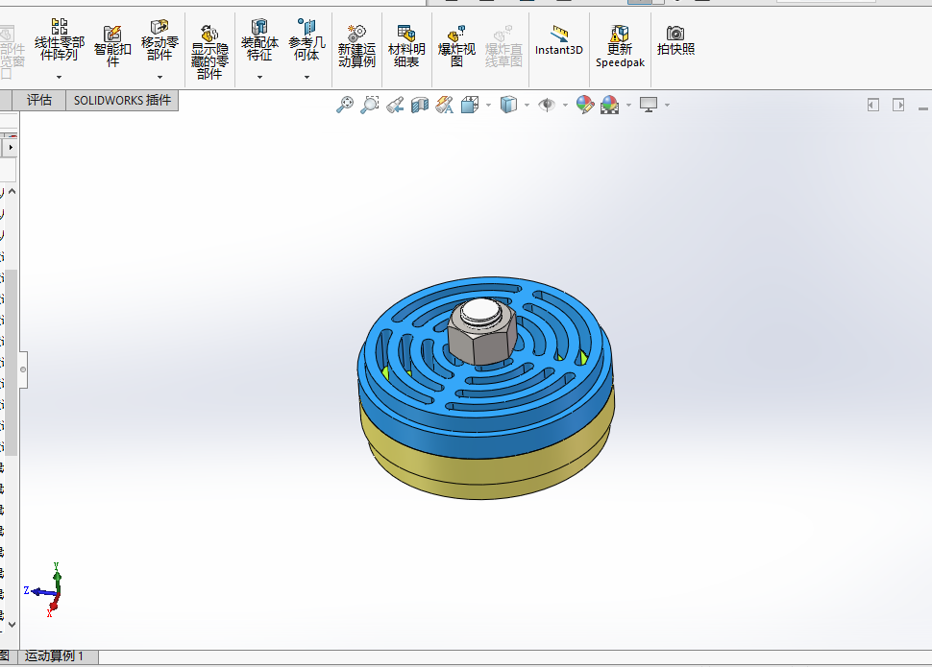Expand the 参考几何体 dropdown arrow
This screenshot has height=667, width=932.
pos(307,77)
